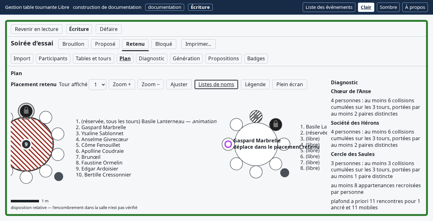
Task: Toggle Listes de noms on the plan
Action: point(216,85)
